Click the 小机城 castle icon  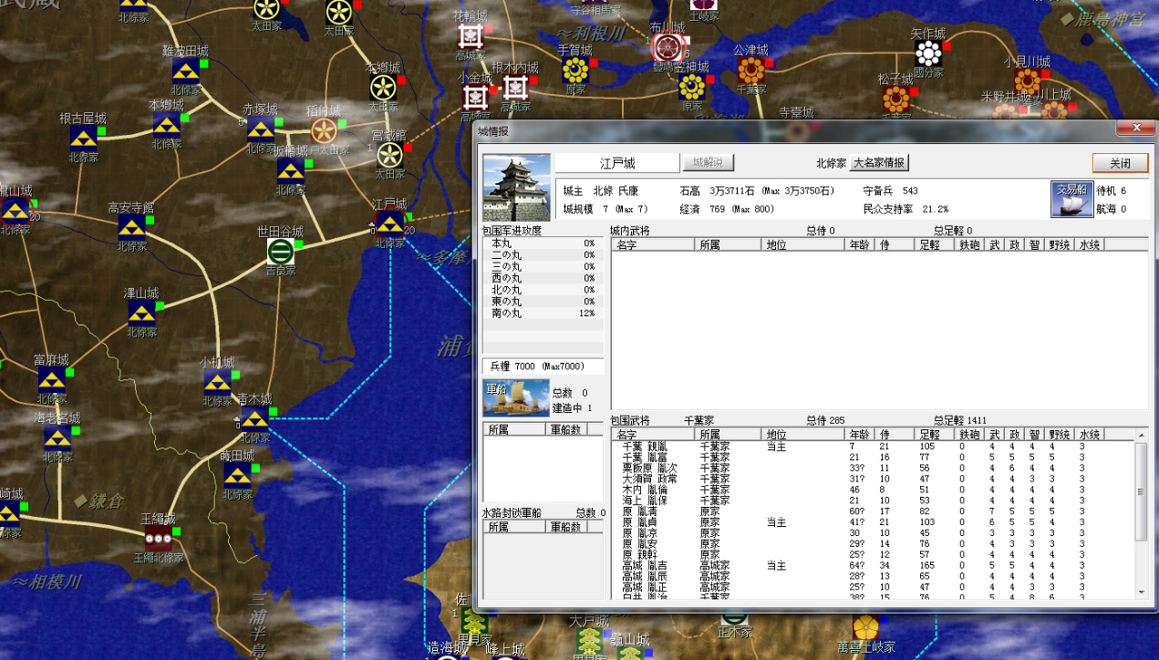tap(217, 382)
